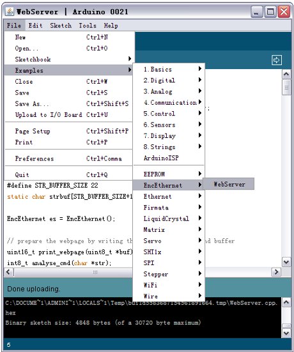
Task: Expand the Stepper library examples
Action: 169,274
